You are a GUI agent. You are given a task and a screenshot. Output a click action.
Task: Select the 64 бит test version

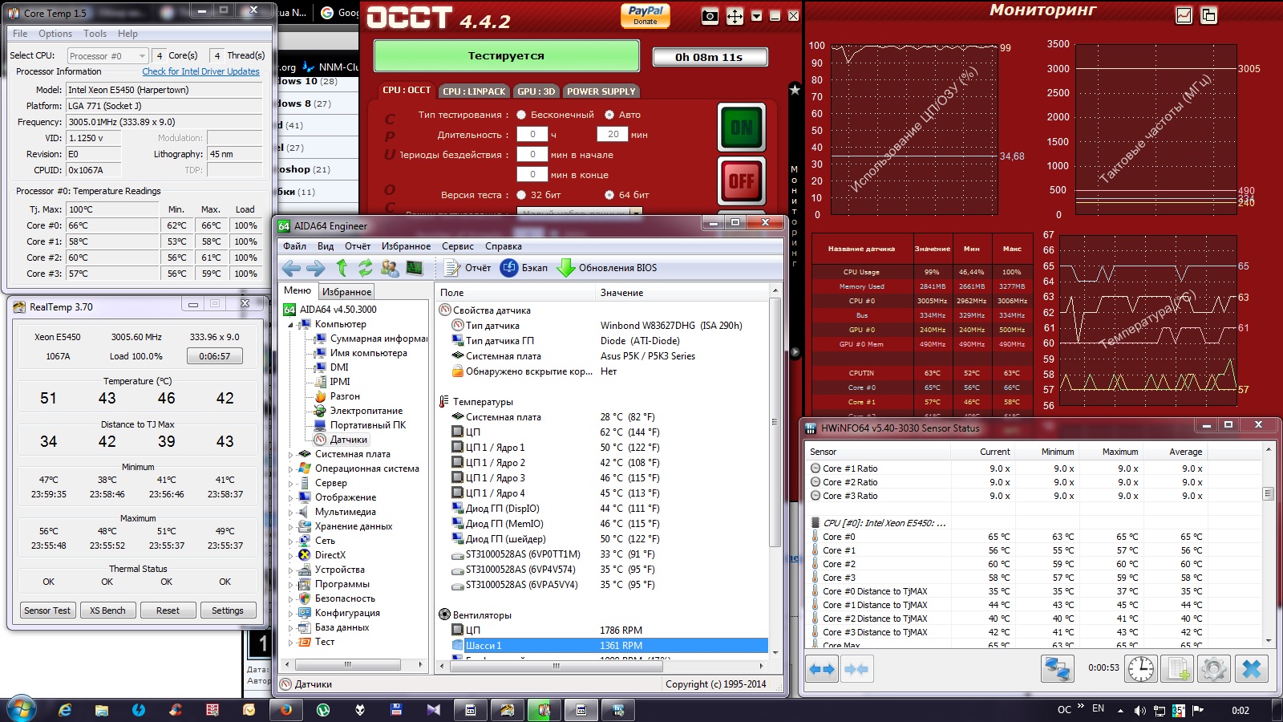(x=609, y=195)
